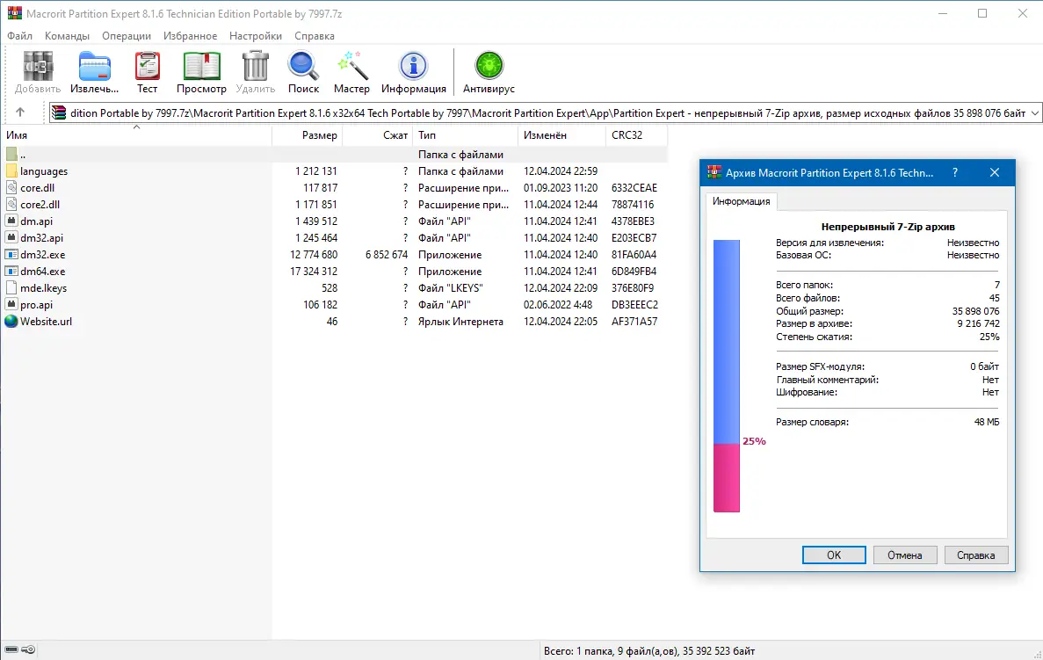Click the WinRAR icon in address bar

pos(59,113)
